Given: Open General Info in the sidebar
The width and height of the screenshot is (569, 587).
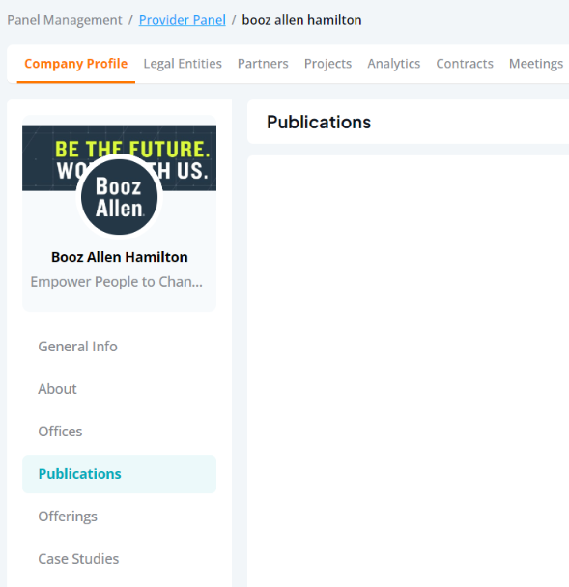Looking at the screenshot, I should click(x=119, y=347).
